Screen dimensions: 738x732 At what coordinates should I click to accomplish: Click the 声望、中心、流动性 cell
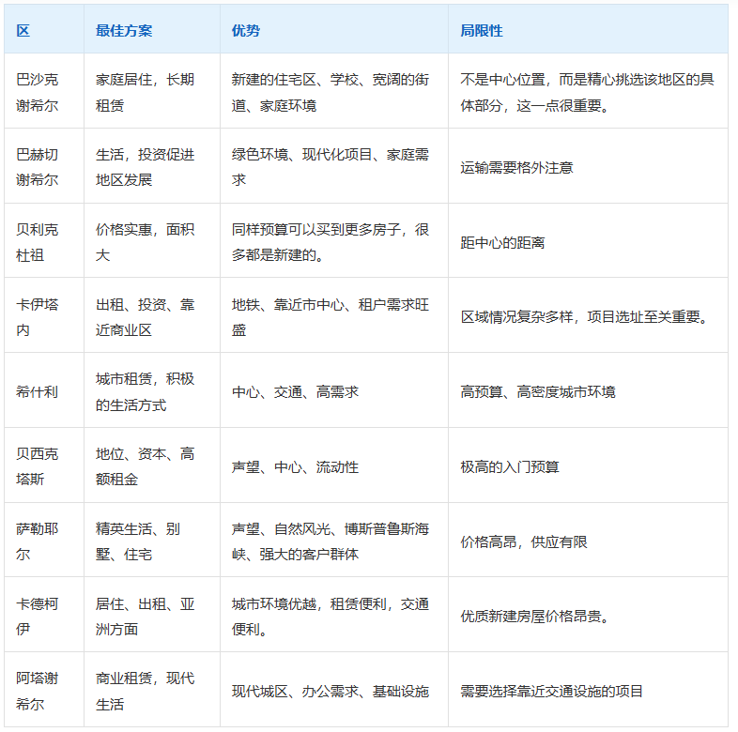[334, 465]
